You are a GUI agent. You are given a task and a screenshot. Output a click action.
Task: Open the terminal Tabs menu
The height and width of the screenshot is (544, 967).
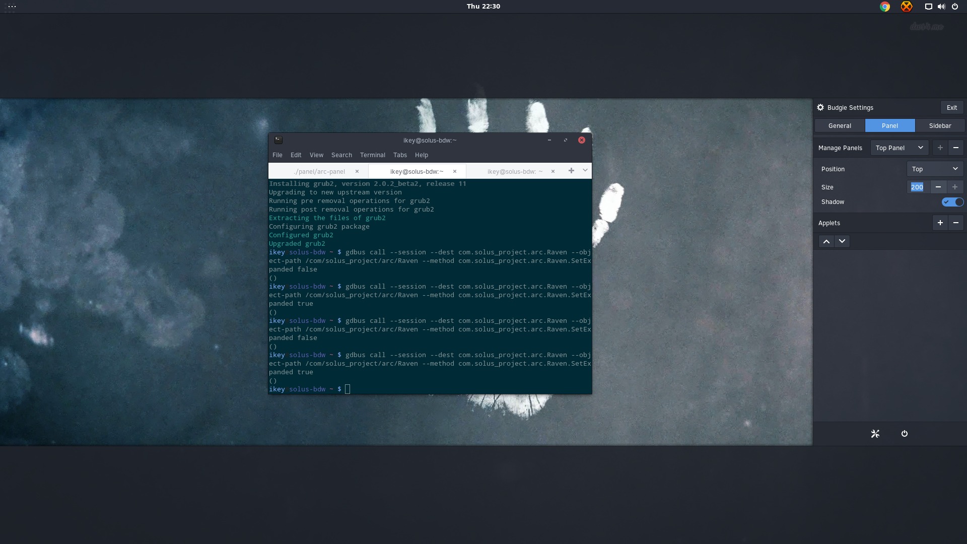point(400,155)
